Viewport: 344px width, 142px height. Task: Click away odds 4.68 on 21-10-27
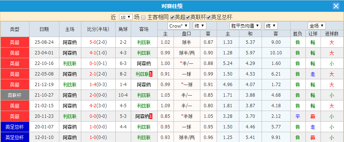tap(276, 95)
